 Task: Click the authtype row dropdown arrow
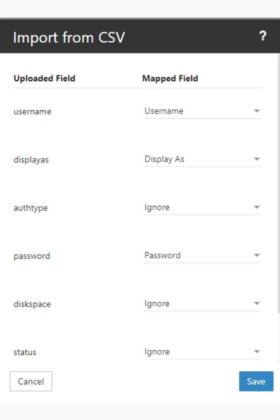[x=257, y=207]
